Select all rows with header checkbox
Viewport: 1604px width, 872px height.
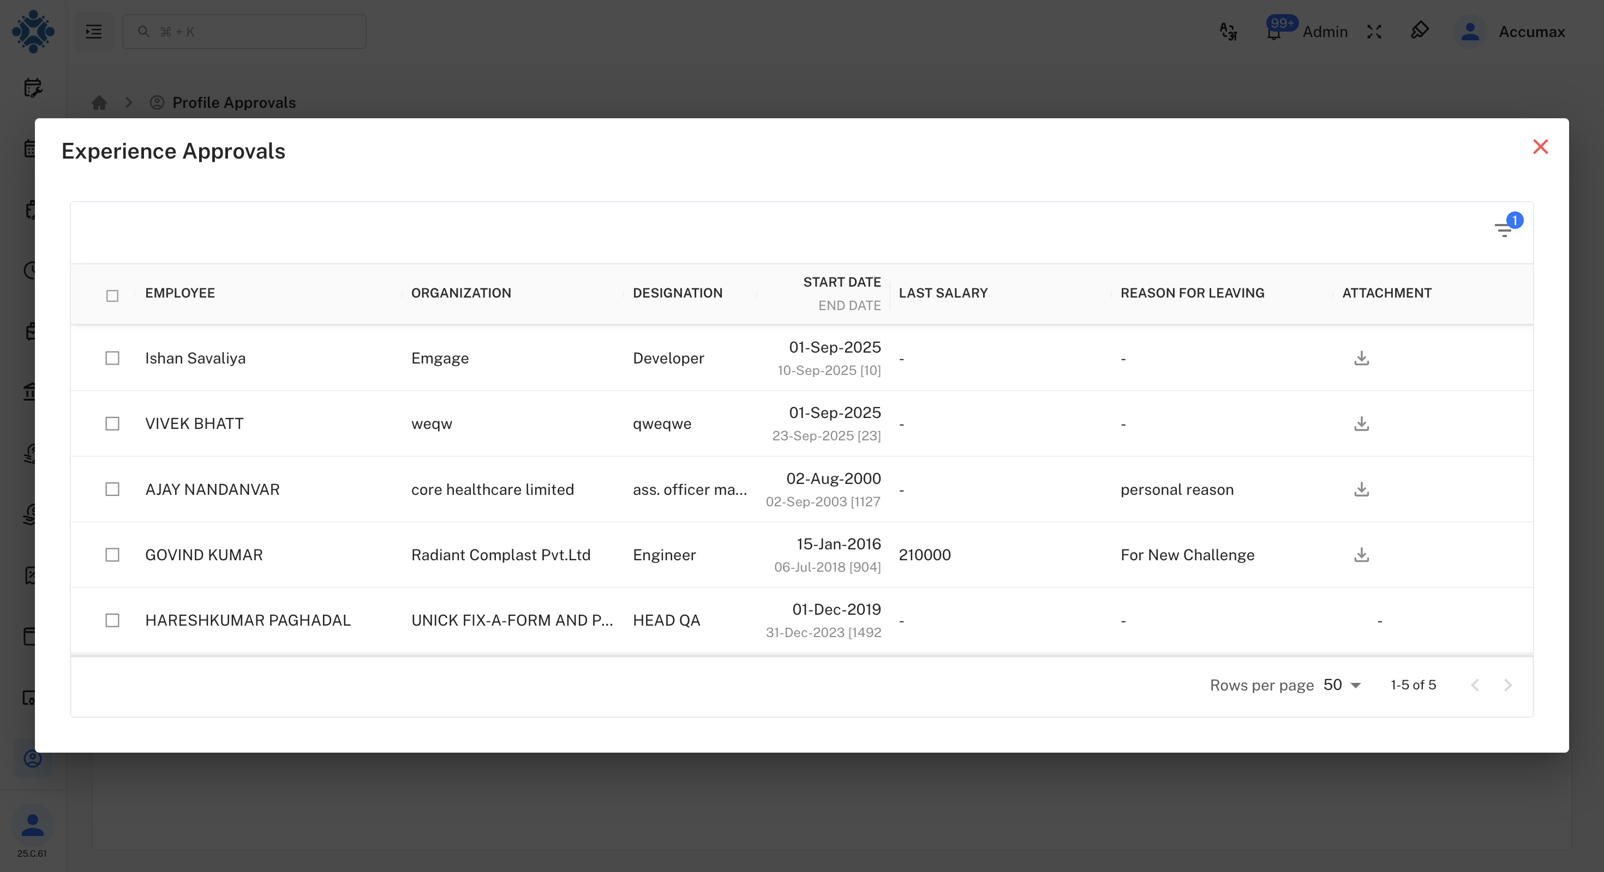pyautogui.click(x=112, y=295)
